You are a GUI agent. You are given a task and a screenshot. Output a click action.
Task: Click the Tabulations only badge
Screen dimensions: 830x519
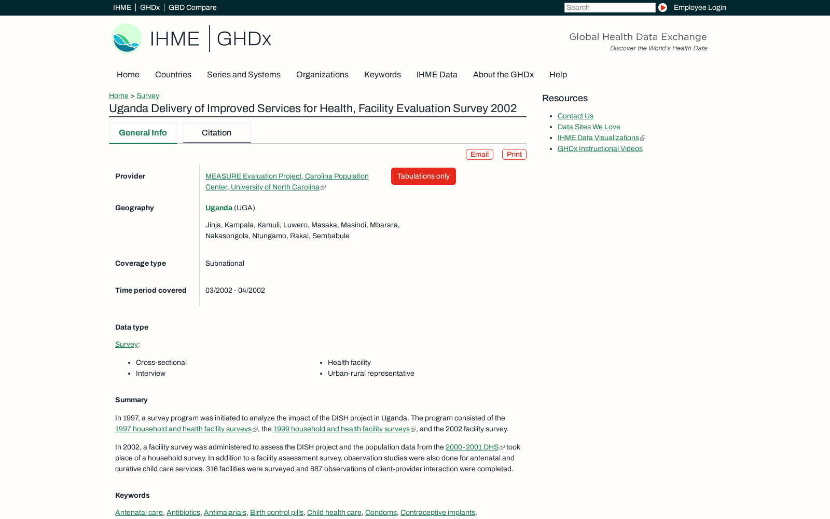pyautogui.click(x=423, y=176)
